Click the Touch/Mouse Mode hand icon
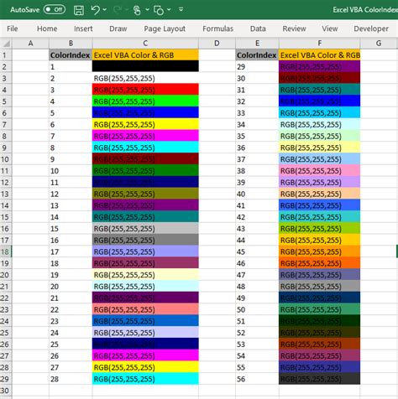398x399 pixels. 137,10
